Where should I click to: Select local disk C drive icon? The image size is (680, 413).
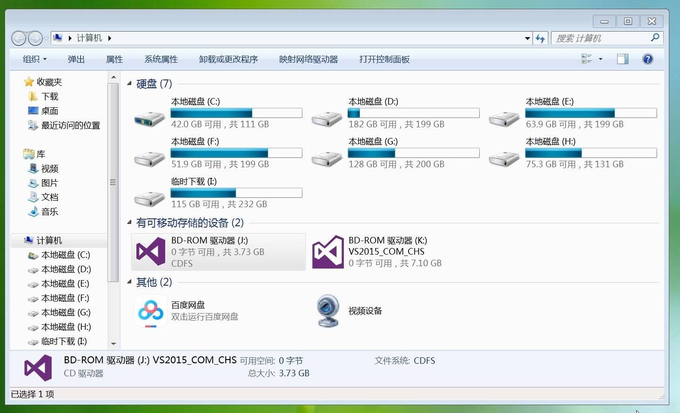tap(149, 118)
